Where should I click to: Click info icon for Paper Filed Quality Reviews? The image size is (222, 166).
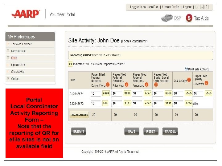coord(206,83)
